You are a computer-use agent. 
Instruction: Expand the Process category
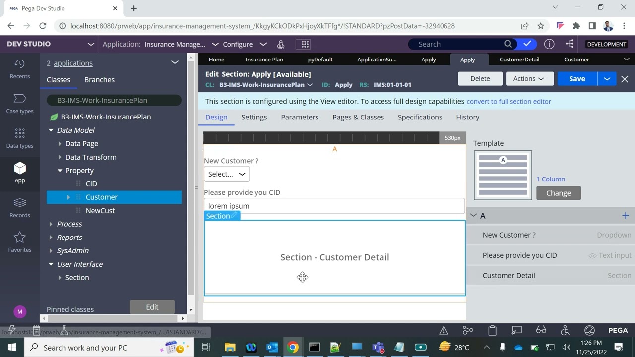51,224
